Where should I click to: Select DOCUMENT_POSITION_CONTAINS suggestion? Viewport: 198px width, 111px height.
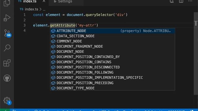[113, 62]
